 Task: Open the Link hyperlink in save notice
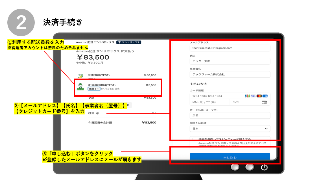tap(246, 143)
